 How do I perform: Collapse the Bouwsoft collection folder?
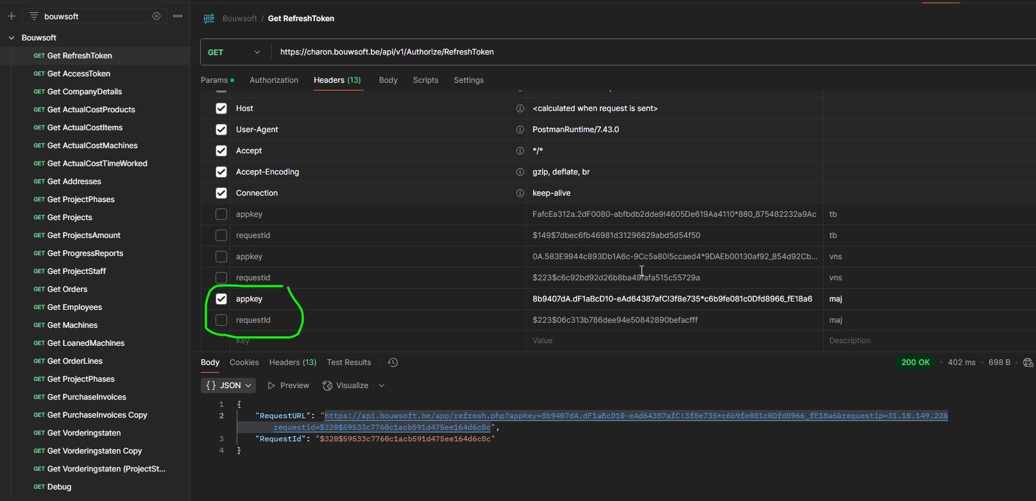click(x=12, y=38)
